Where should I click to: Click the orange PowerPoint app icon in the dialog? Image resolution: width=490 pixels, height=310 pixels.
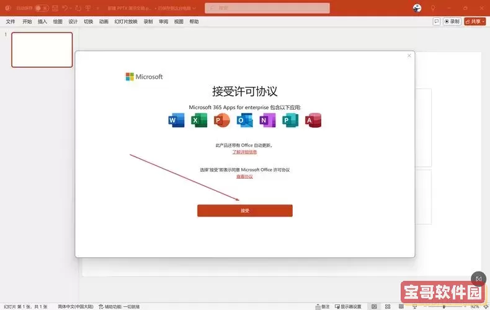[x=222, y=120]
